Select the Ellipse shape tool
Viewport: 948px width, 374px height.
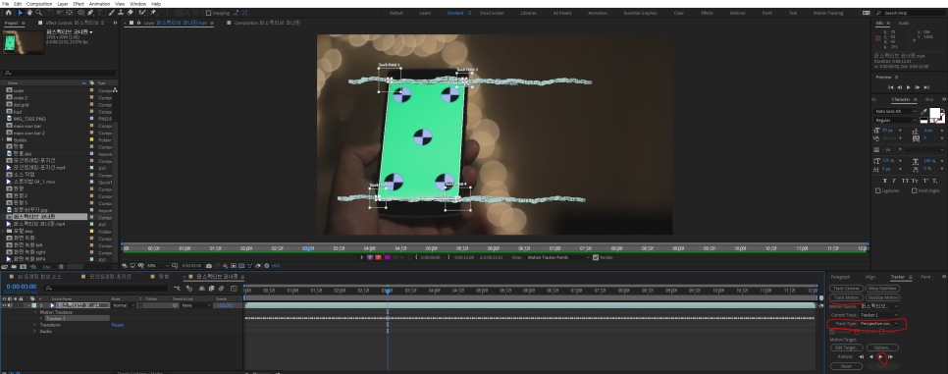[81, 13]
